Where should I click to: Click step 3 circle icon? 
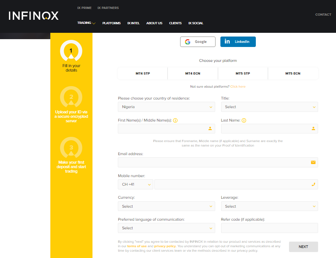click(71, 147)
